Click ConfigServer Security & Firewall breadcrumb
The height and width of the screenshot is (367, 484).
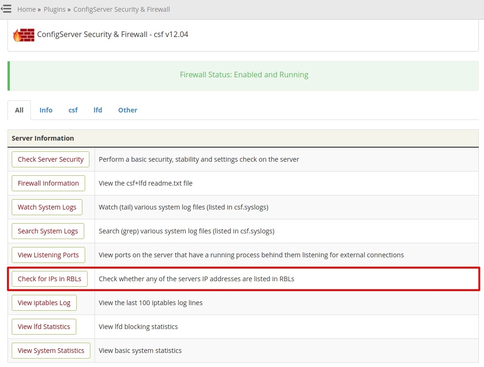click(x=122, y=9)
